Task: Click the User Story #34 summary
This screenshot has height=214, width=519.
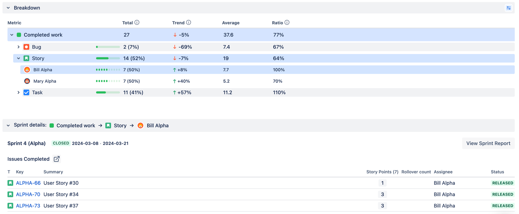Action: pyautogui.click(x=61, y=194)
